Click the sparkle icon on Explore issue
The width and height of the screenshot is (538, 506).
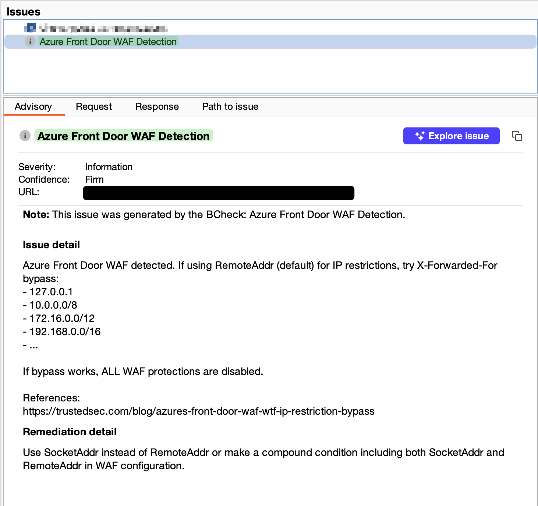[420, 136]
